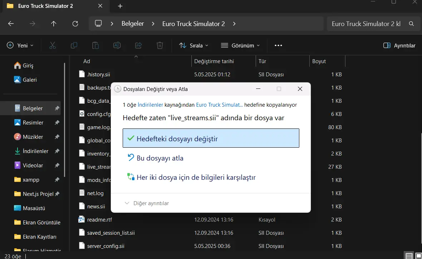Open the three-dots more options menu
This screenshot has width=422, height=259.
(x=278, y=45)
